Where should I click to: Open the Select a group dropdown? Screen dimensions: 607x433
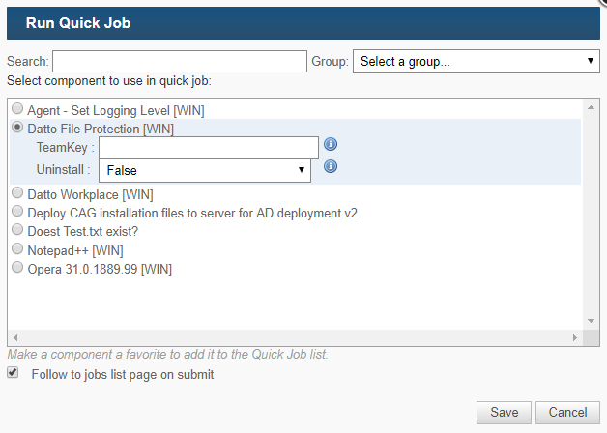pyautogui.click(x=477, y=61)
